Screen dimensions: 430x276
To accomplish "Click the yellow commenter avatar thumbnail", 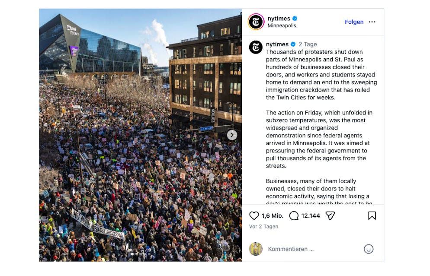I will point(256,249).
